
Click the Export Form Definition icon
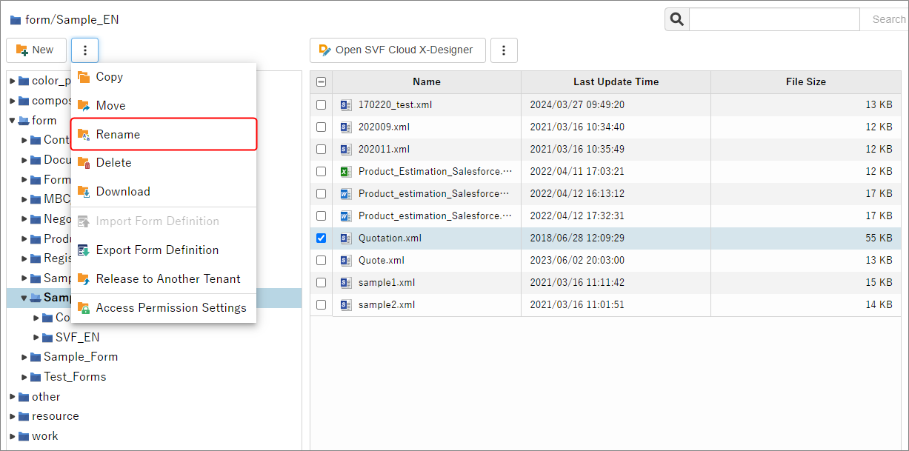[84, 250]
